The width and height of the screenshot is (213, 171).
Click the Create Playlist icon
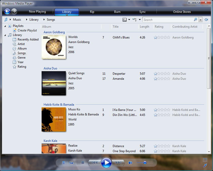pos(15,30)
